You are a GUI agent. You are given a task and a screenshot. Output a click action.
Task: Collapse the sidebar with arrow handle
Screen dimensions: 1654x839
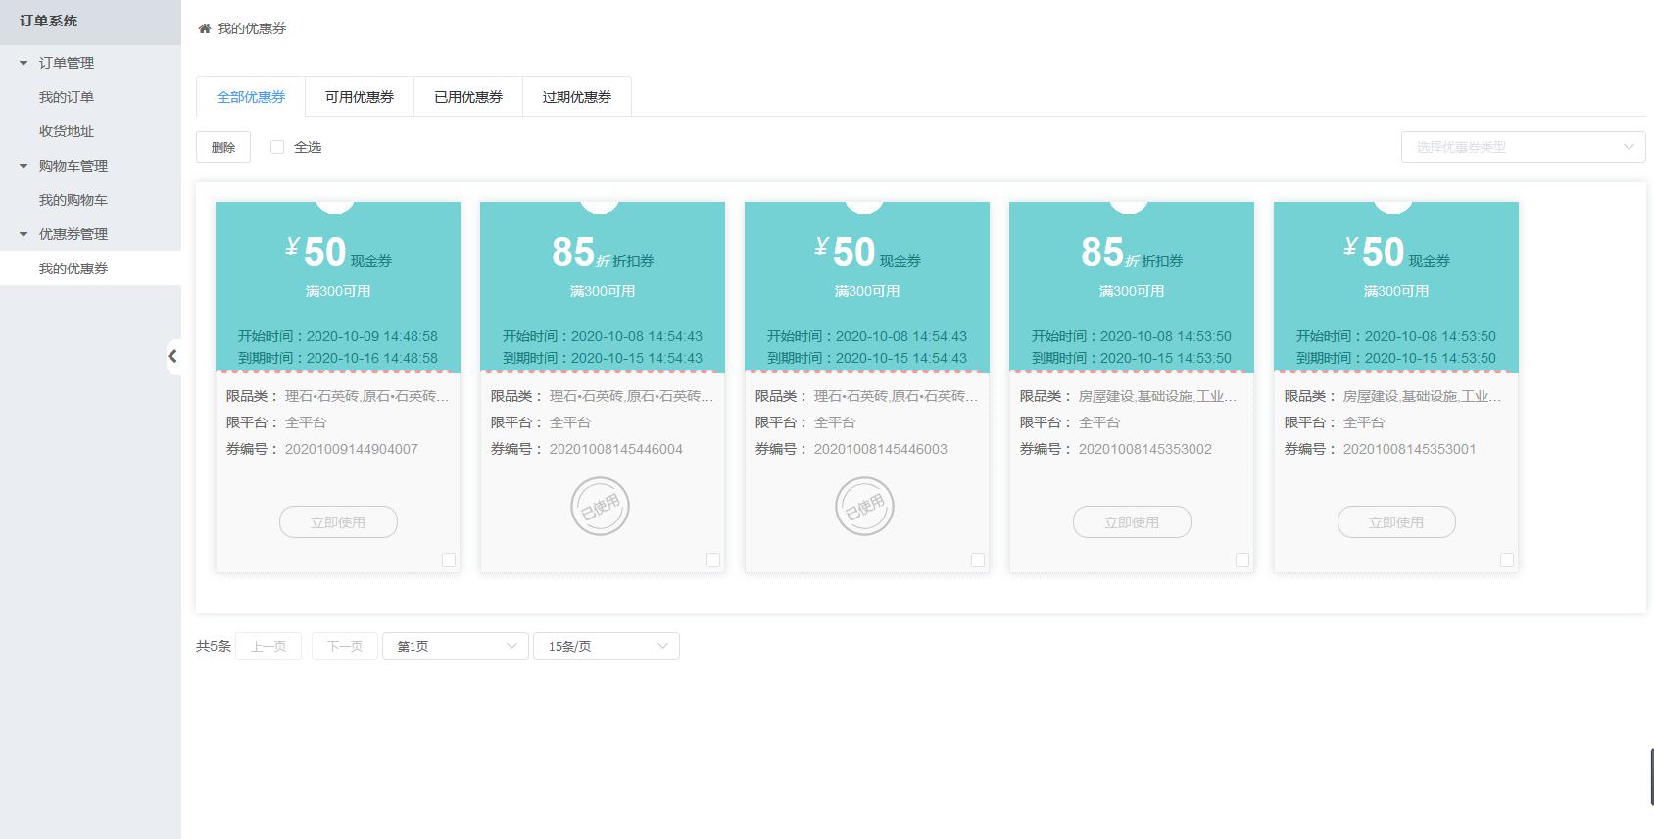click(x=172, y=356)
